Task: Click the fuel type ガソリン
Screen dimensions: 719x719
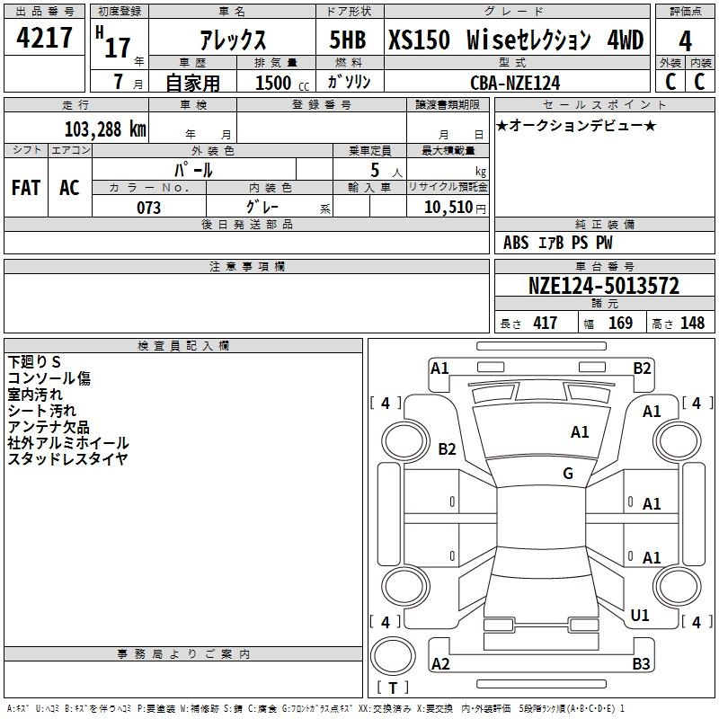Action: click(349, 82)
